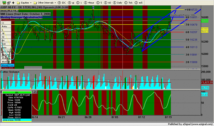Screen dimensions: 214x126
Task: Click the 07/12 date on time axis
Action: [x=141, y=117]
